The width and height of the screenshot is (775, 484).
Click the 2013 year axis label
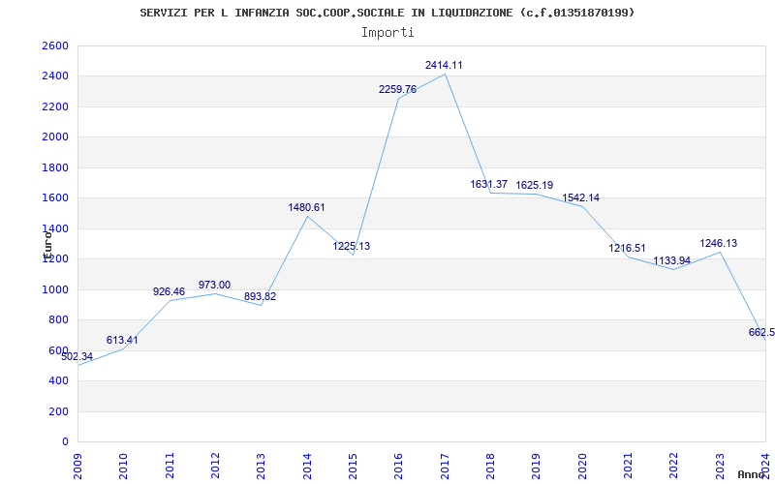coord(261,466)
